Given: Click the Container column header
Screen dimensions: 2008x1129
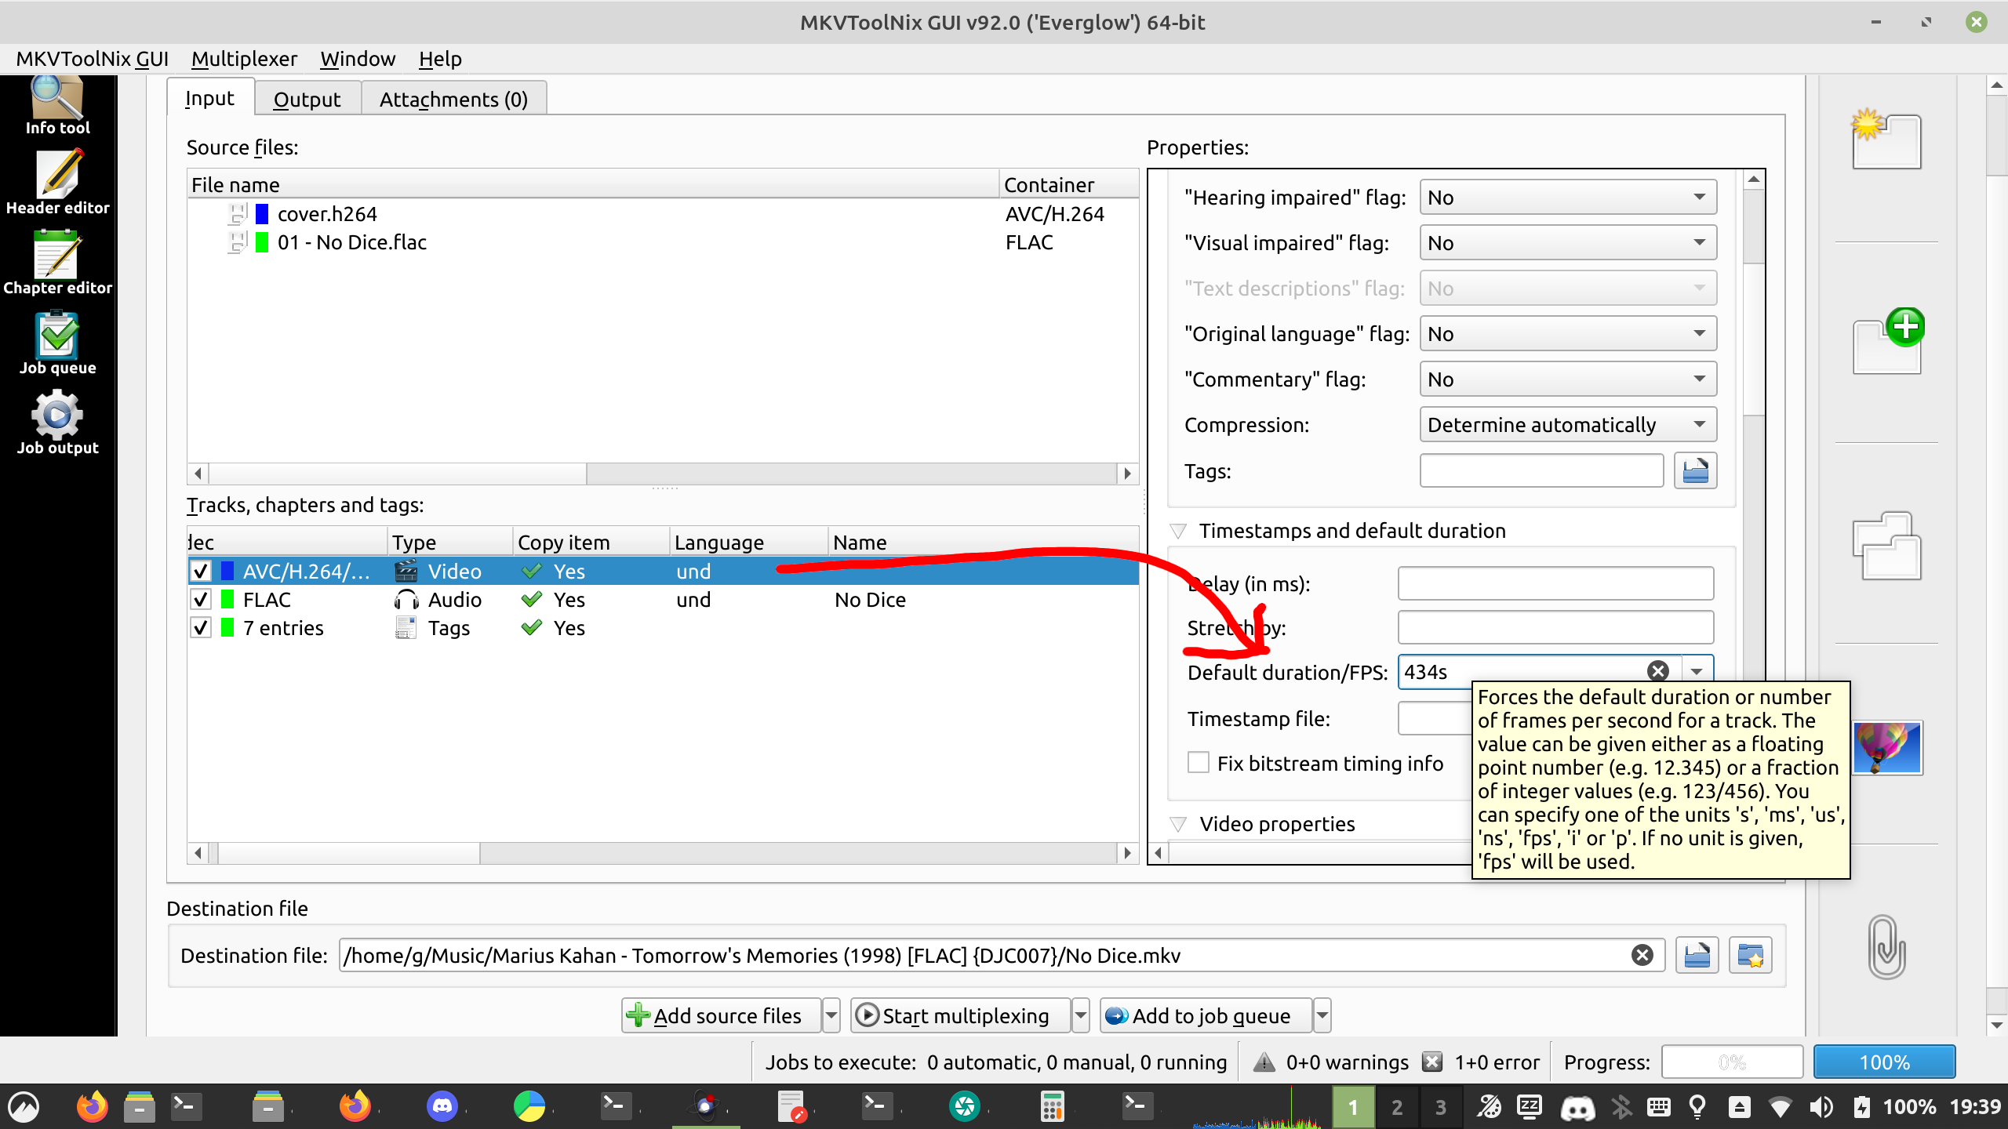Looking at the screenshot, I should (x=1068, y=184).
